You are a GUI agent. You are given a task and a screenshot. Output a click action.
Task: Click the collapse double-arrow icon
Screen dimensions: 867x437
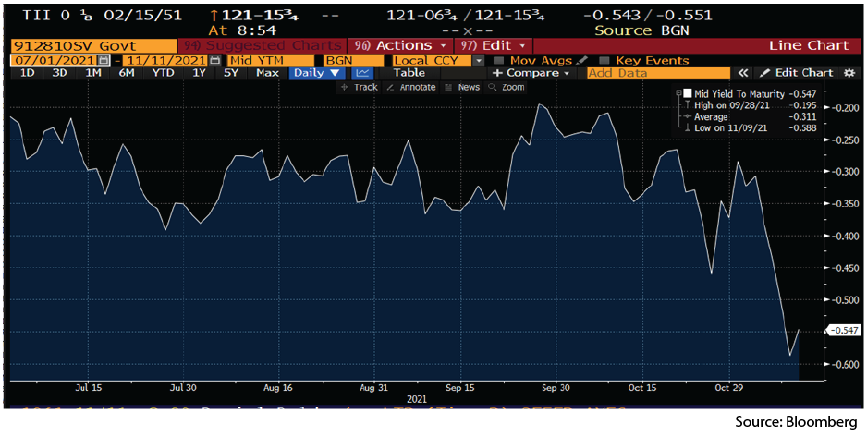pyautogui.click(x=743, y=73)
